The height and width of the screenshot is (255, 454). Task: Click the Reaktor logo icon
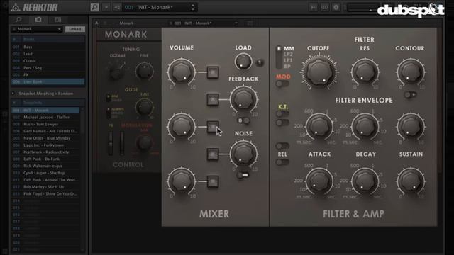click(x=16, y=8)
